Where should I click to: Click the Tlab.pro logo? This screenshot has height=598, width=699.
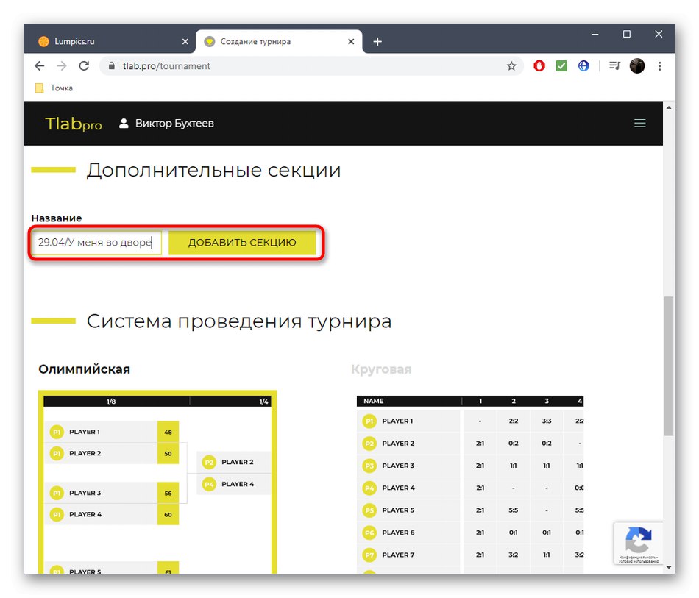(x=73, y=124)
